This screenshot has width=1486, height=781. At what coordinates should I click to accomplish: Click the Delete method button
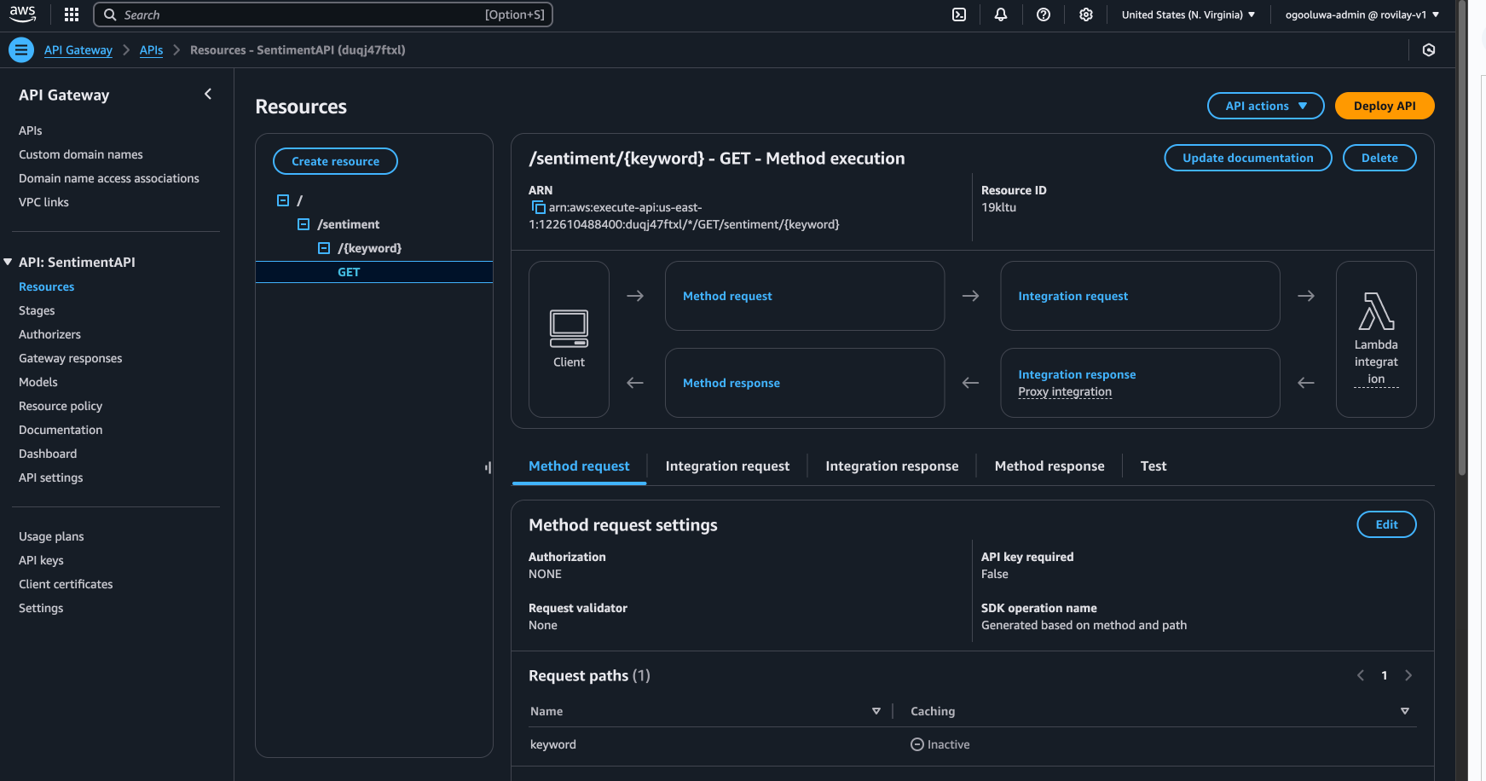tap(1379, 158)
